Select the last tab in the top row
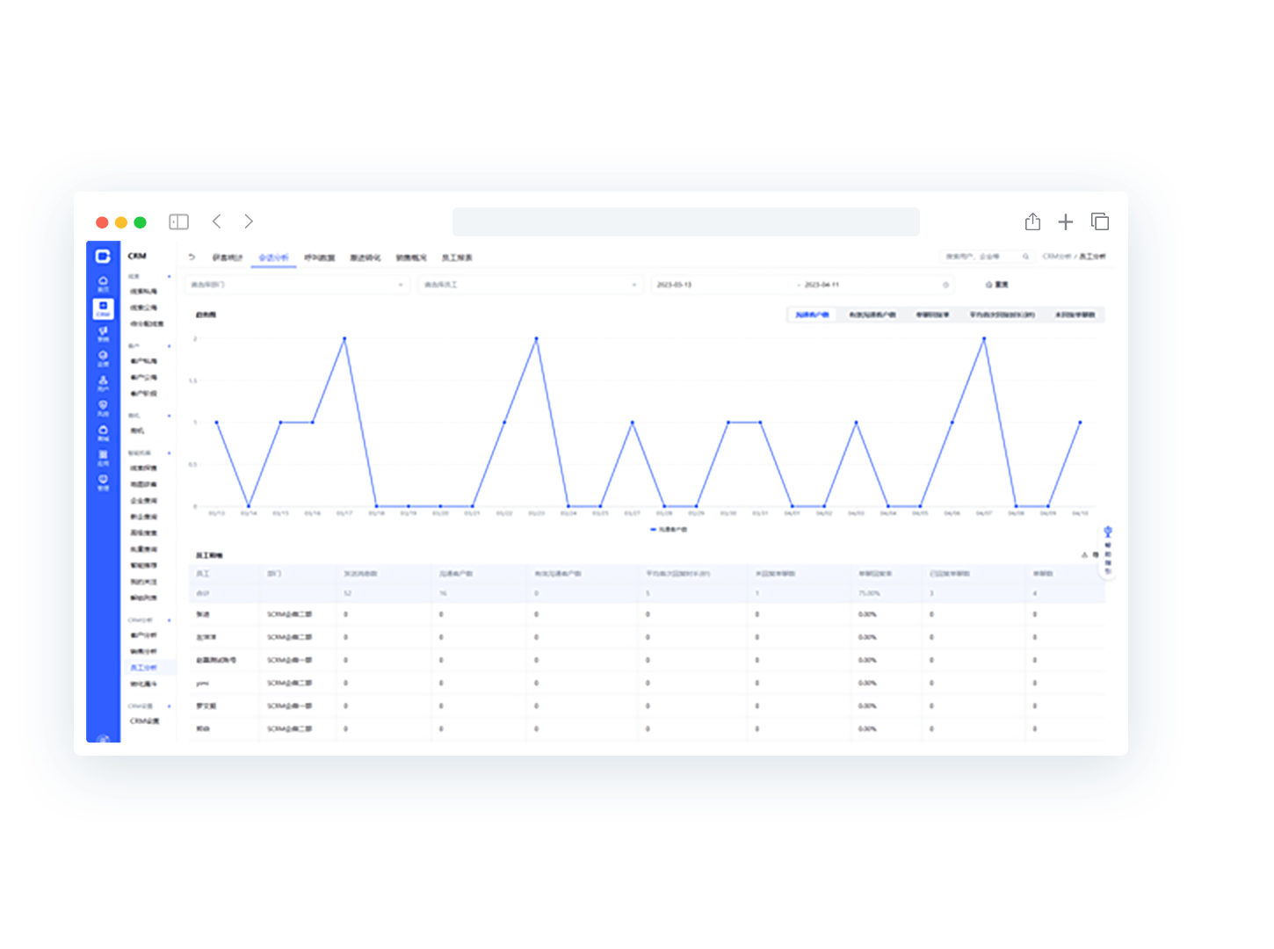 coord(457,257)
